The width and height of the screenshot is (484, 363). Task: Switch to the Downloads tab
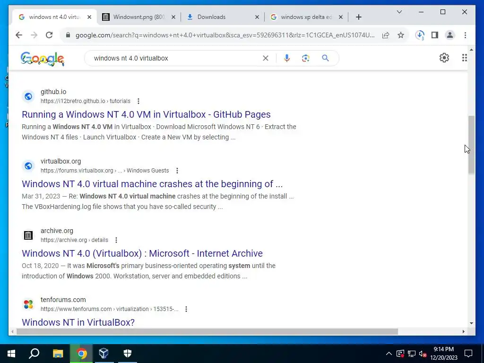[223, 17]
